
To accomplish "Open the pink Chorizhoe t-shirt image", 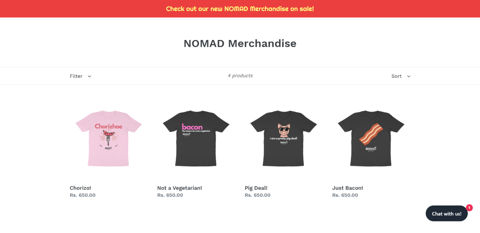I will [x=108, y=138].
